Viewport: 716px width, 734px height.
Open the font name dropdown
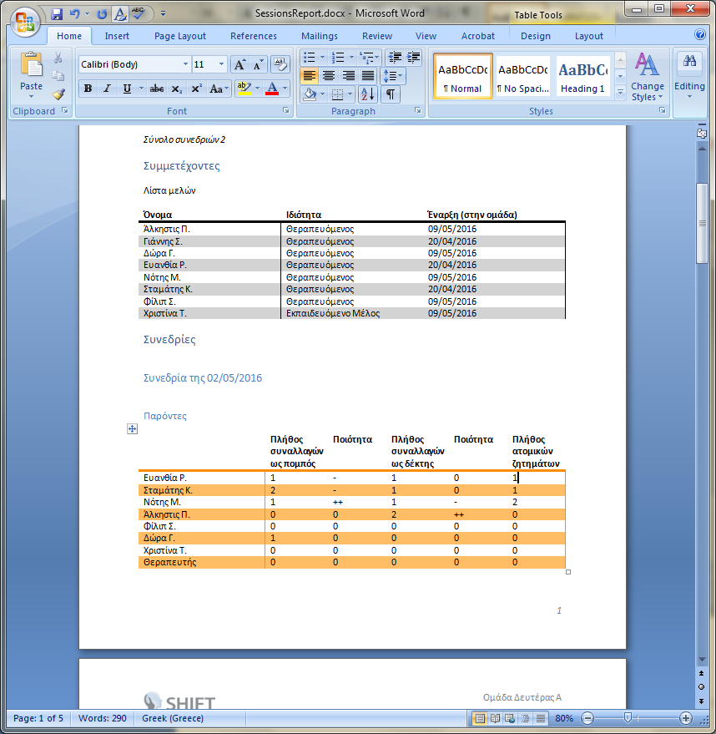[x=185, y=64]
